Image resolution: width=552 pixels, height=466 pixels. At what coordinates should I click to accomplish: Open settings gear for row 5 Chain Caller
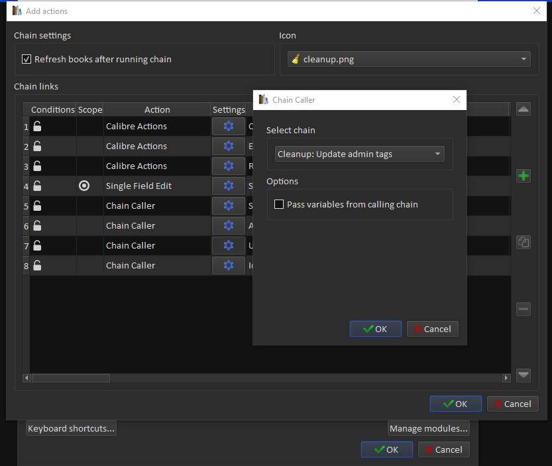click(x=229, y=205)
